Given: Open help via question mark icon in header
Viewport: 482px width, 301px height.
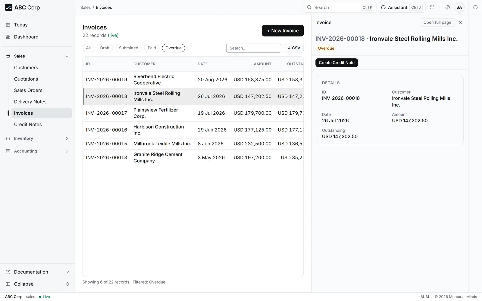Looking at the screenshot, I should [448, 8].
